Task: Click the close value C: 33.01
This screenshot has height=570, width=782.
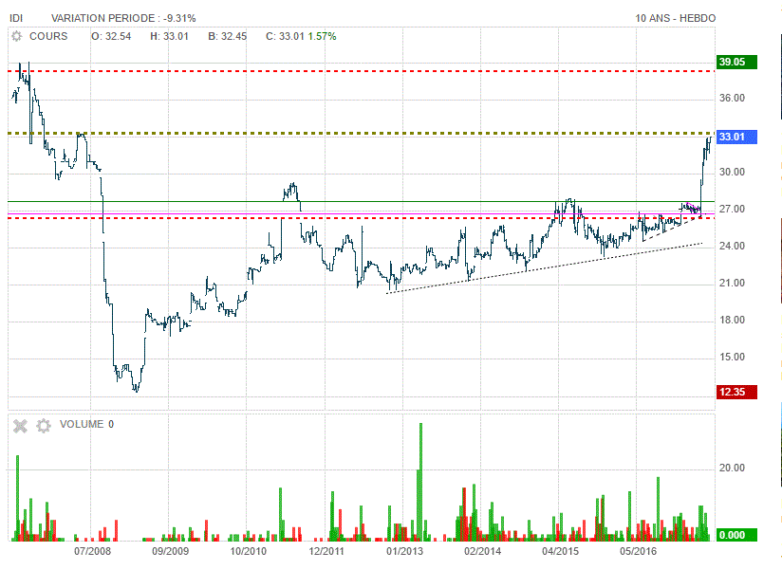Action: click(285, 36)
